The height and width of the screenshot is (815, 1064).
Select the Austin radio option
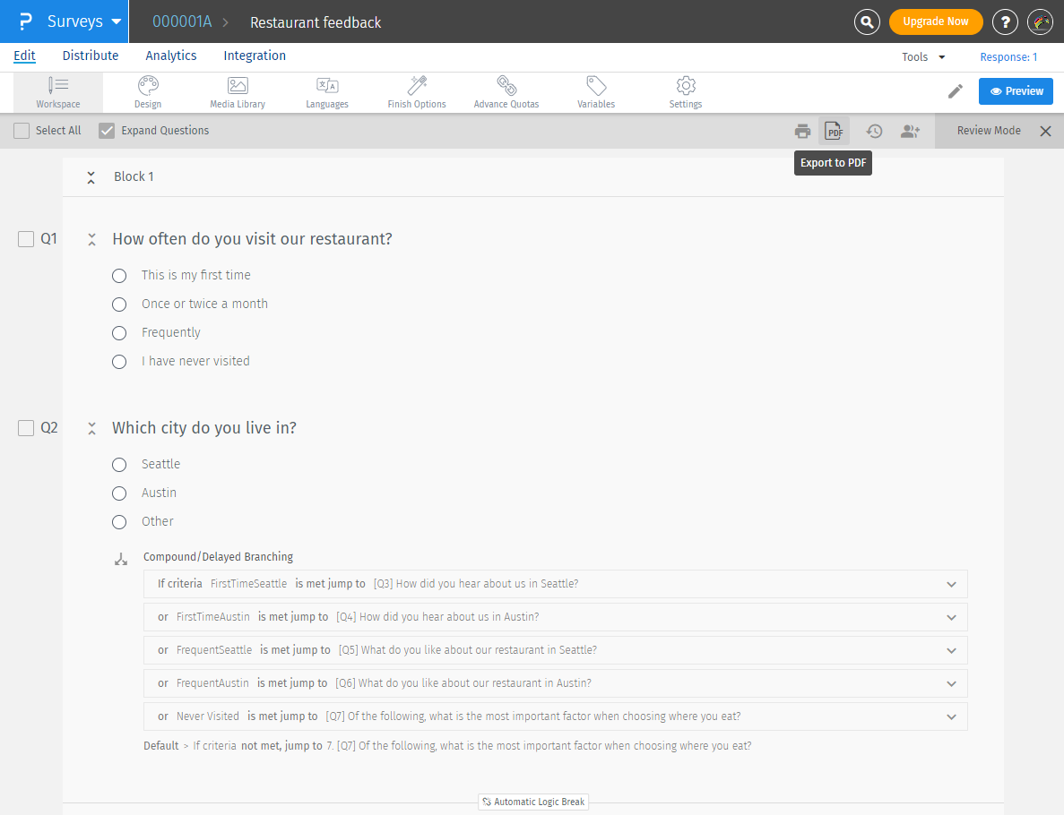(119, 493)
